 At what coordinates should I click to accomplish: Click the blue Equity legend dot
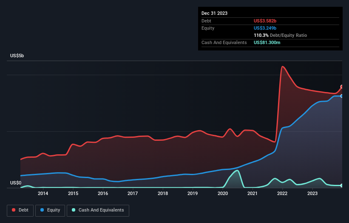[42, 210]
